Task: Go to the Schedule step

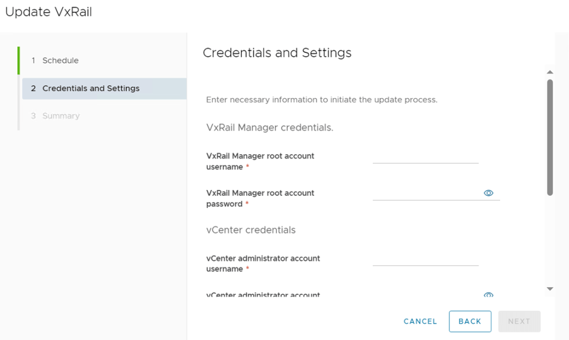Action: point(60,61)
